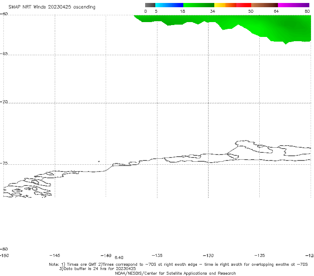Click the latitude label '-75'
The width and height of the screenshot is (314, 276).
pos(4,163)
